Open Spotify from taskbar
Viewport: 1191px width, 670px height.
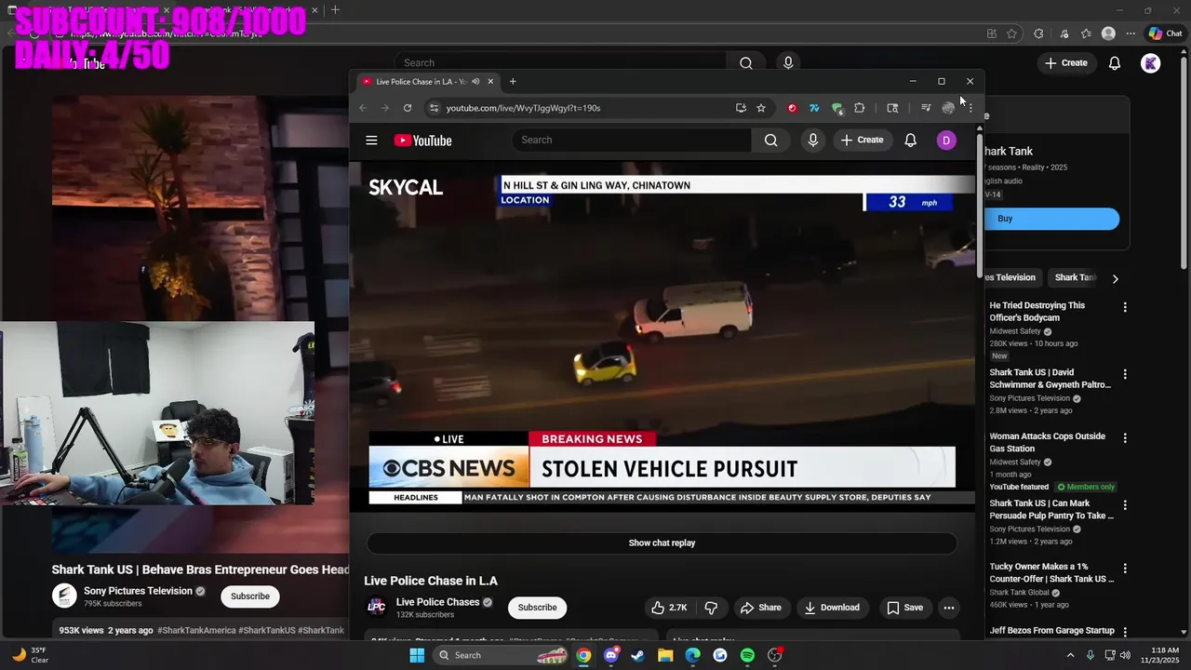coord(747,655)
